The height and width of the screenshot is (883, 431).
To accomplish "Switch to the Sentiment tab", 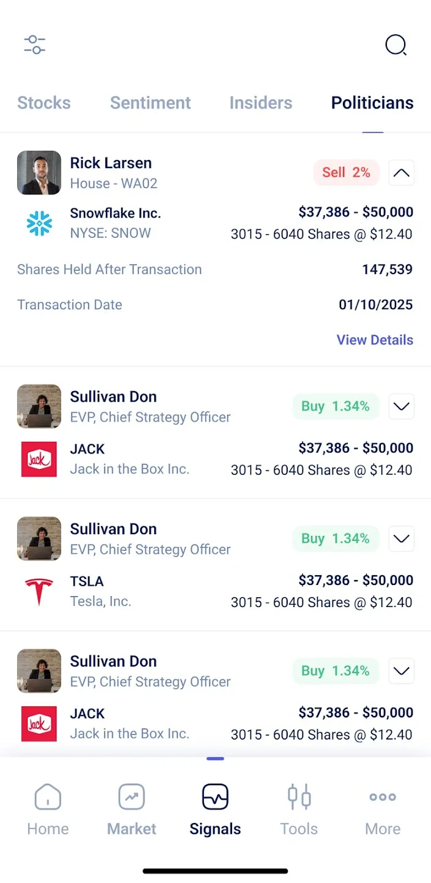I will 151,103.
